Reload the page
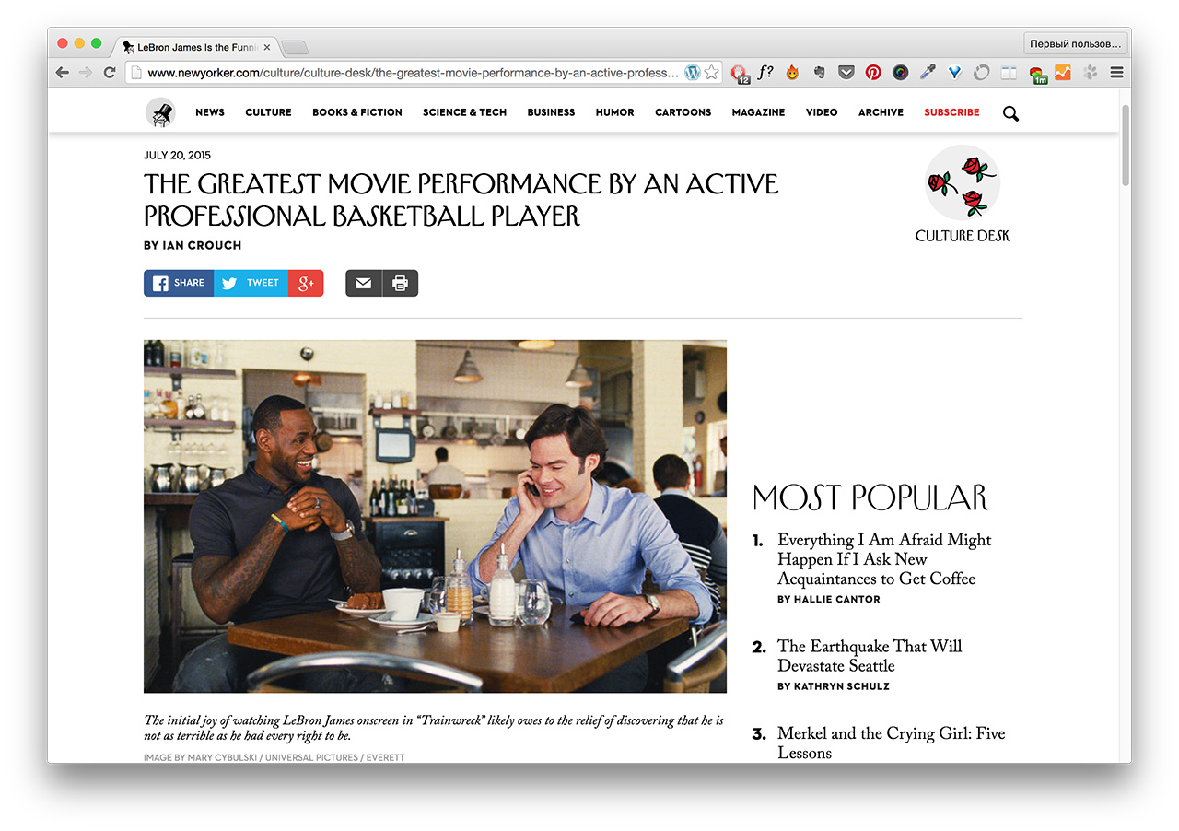 (110, 72)
